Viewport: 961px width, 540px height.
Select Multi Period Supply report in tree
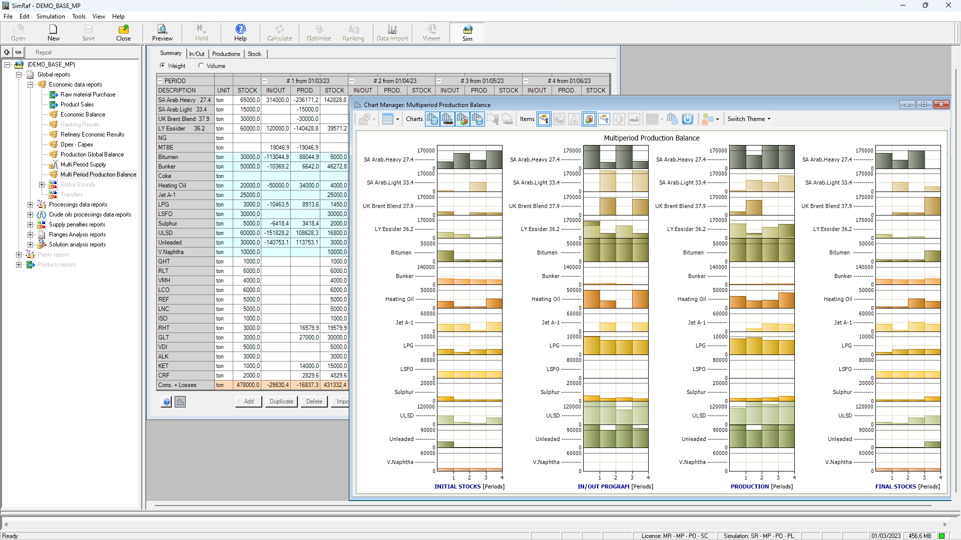click(x=83, y=164)
